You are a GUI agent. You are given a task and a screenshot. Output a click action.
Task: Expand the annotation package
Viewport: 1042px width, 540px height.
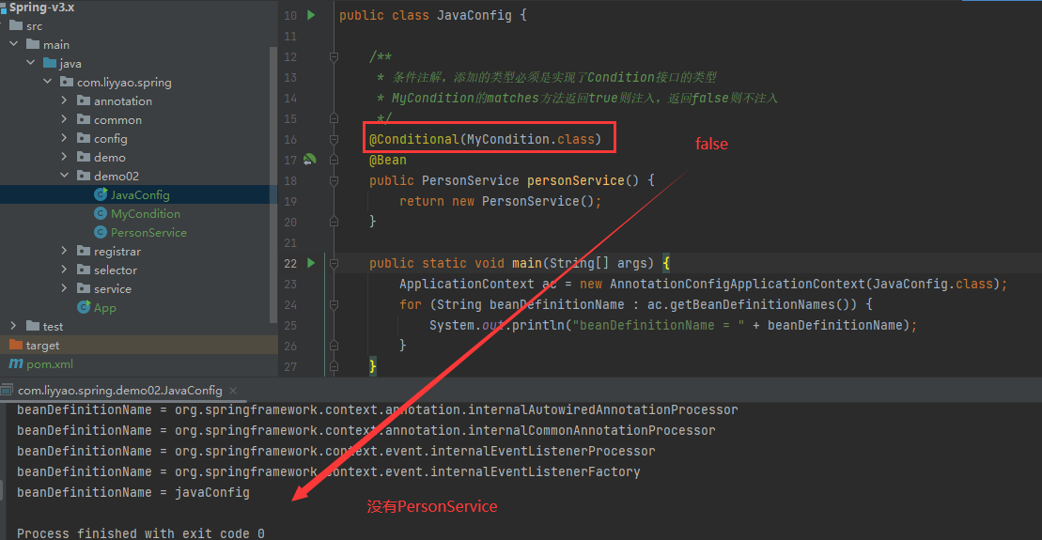64,100
